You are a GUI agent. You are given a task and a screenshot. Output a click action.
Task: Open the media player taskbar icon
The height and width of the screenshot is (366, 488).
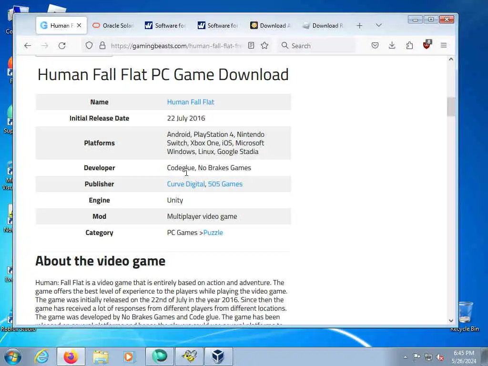click(130, 356)
